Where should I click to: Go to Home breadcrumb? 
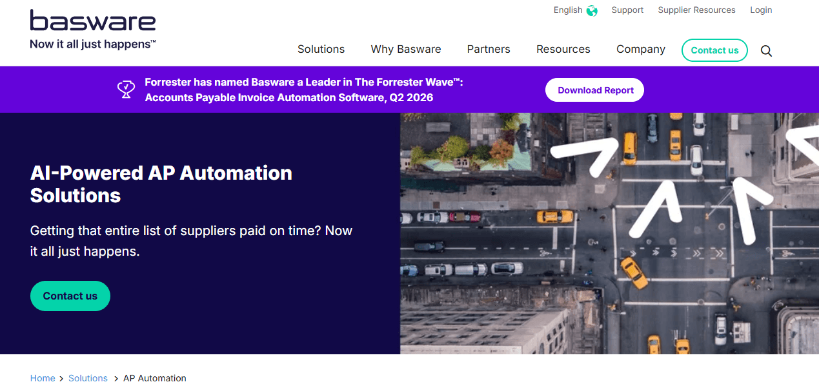[x=43, y=378]
